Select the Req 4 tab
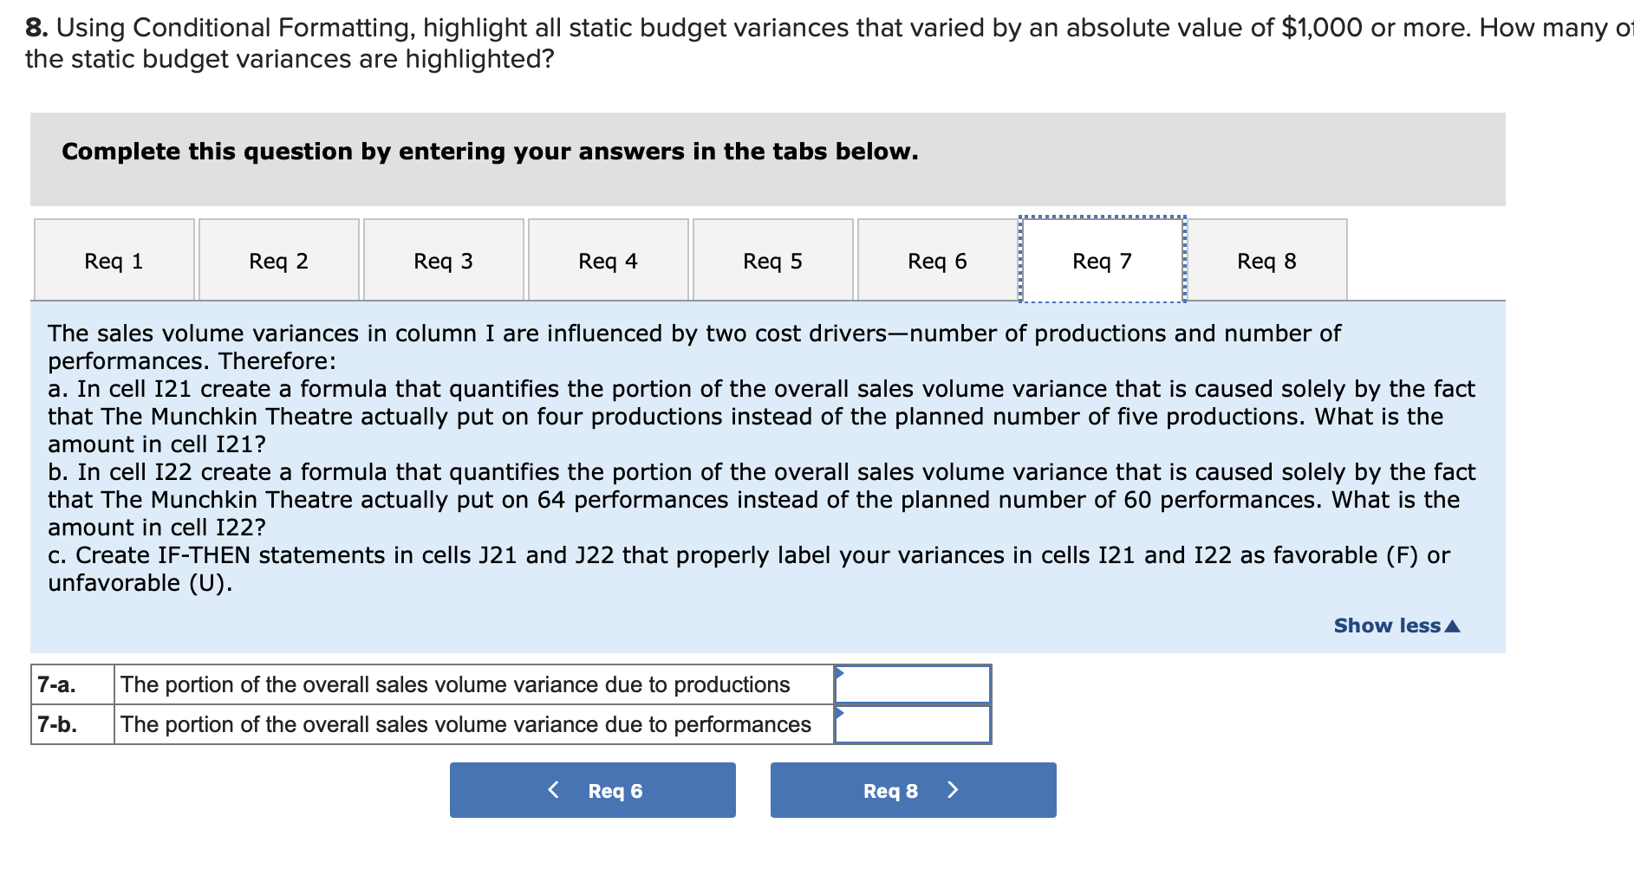The width and height of the screenshot is (1634, 875). tap(608, 260)
